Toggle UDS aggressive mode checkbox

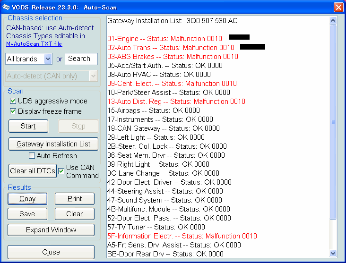pyautogui.click(x=13, y=101)
